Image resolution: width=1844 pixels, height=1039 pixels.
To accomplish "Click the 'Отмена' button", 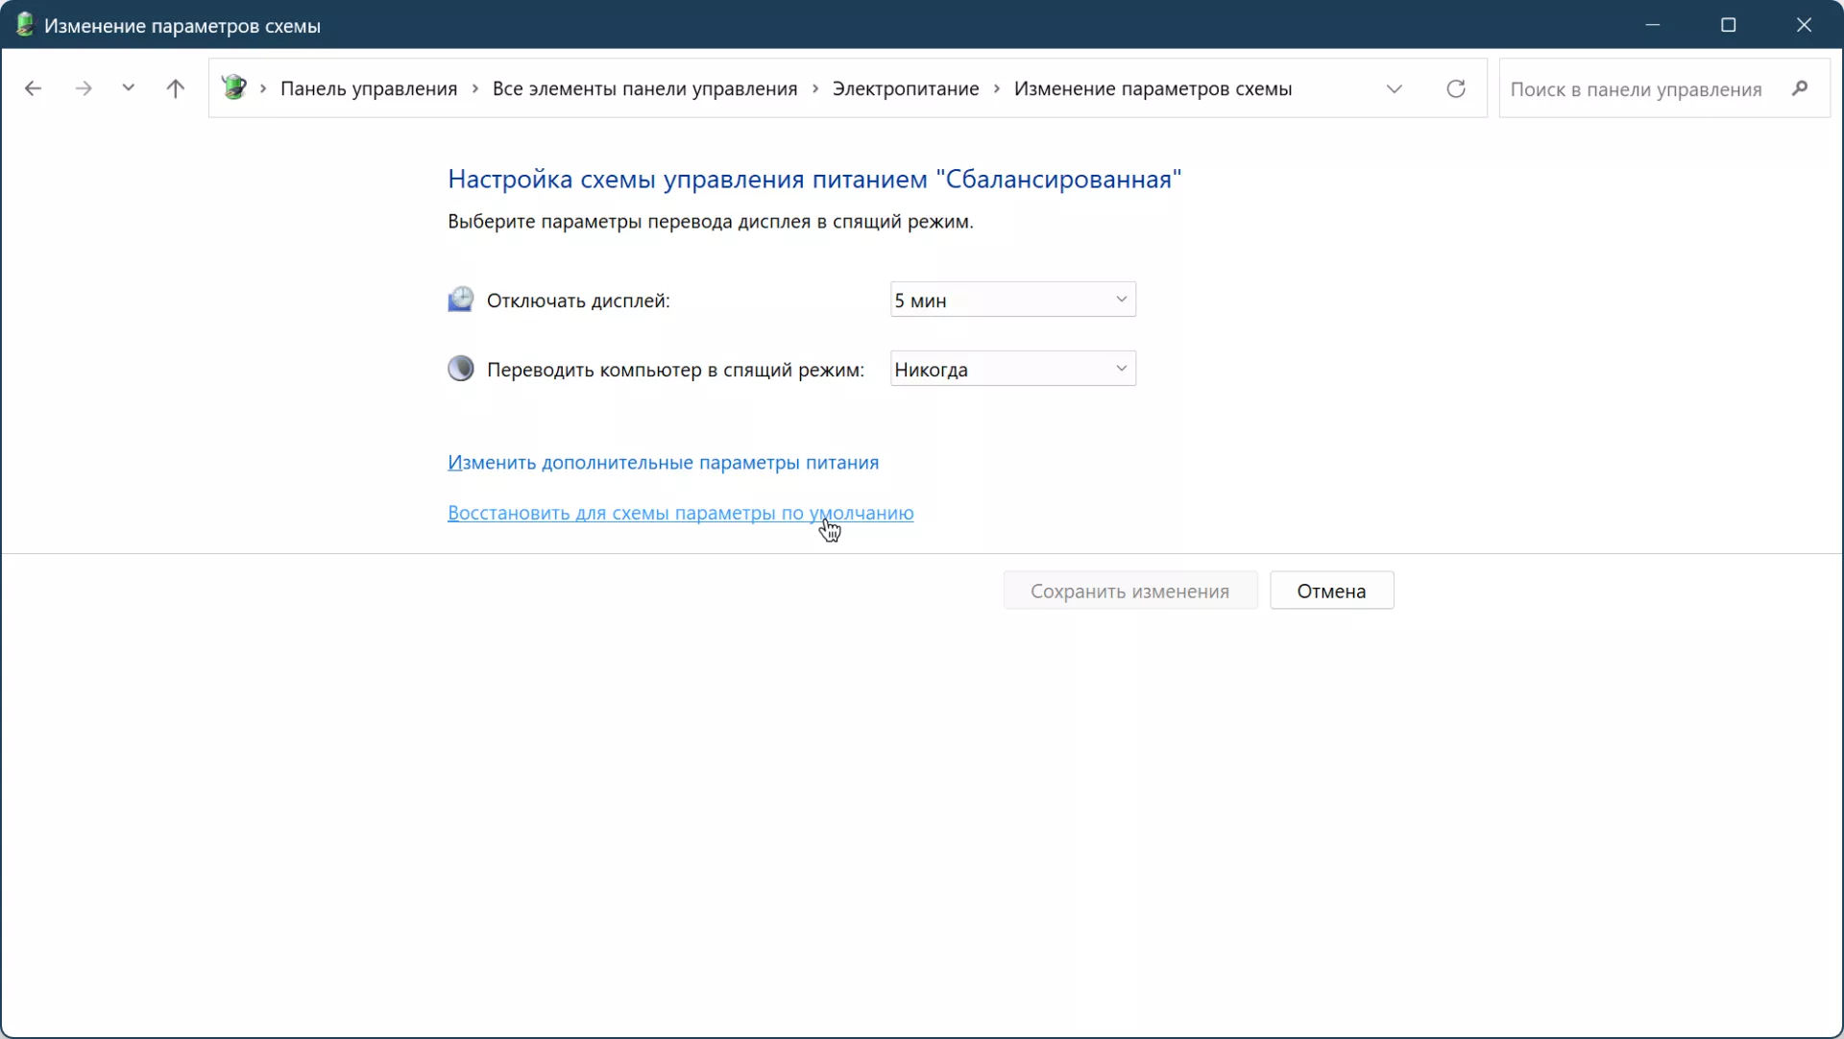I will coord(1331,591).
